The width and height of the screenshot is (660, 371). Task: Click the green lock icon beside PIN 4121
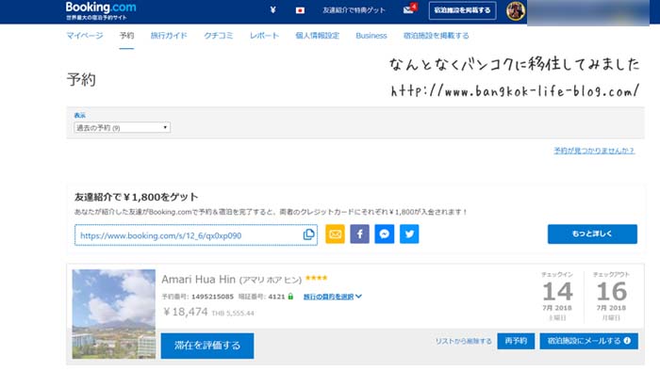pos(290,297)
